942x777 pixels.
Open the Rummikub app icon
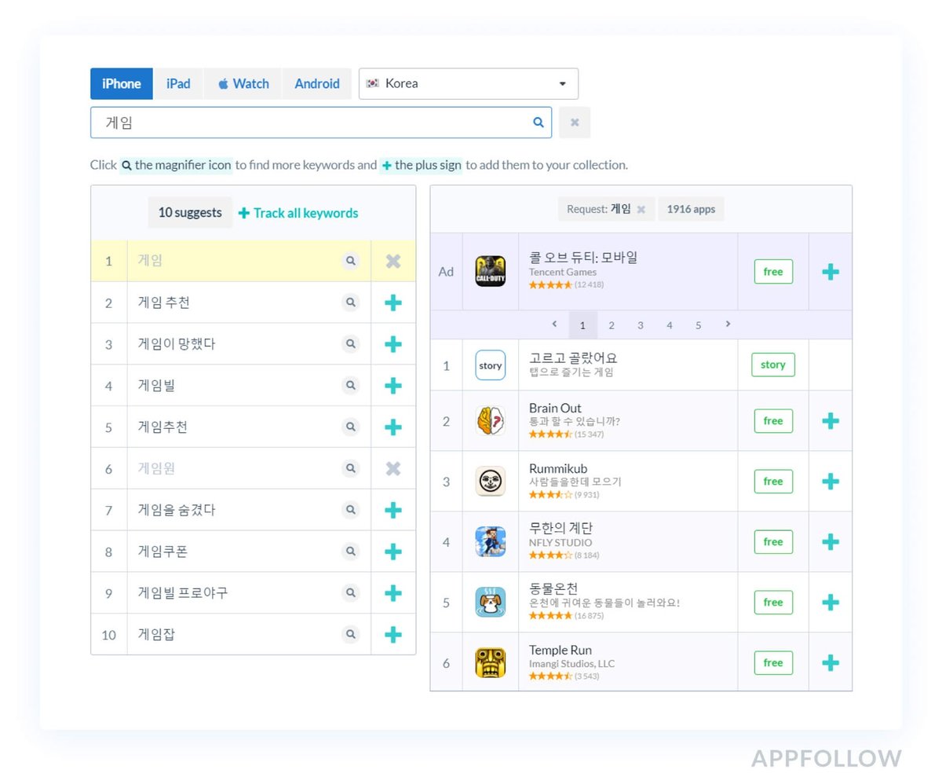491,482
